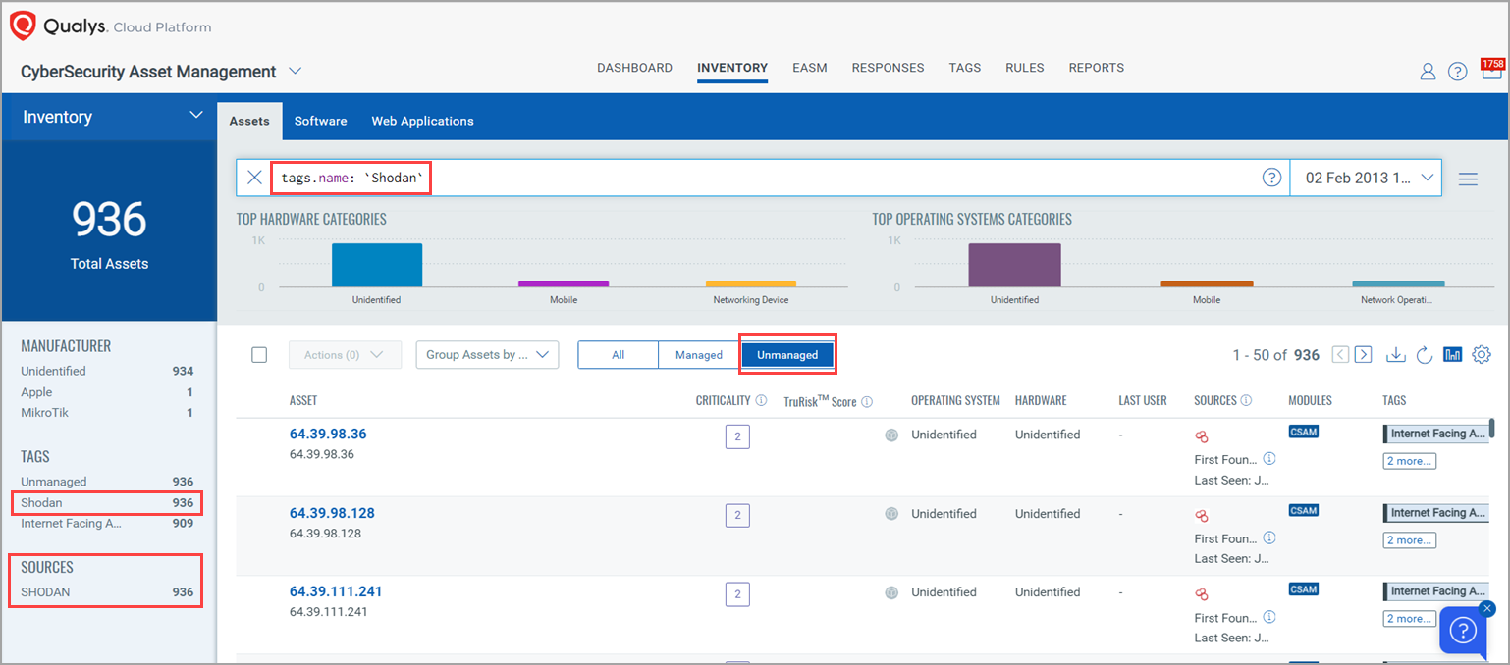The image size is (1510, 665).
Task: Click the Sources column info icon
Action: (x=1246, y=400)
